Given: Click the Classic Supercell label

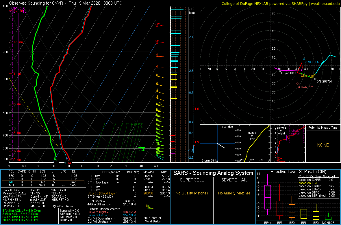Looking at the screenshot, I should [295, 132].
